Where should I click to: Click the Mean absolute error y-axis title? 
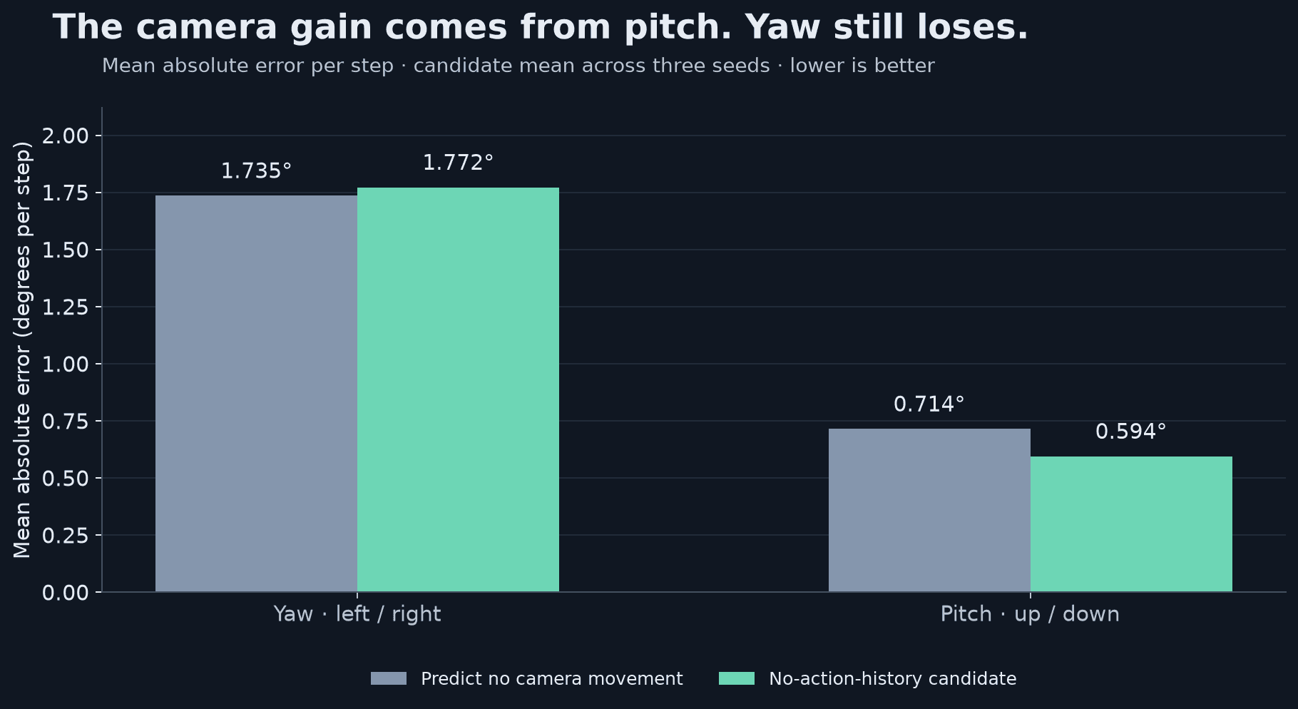click(x=22, y=350)
